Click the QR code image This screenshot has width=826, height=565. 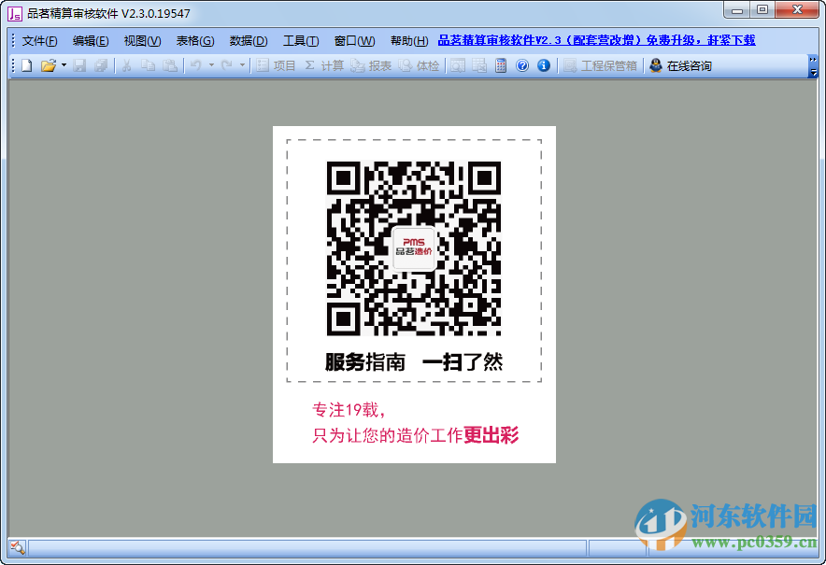[414, 248]
